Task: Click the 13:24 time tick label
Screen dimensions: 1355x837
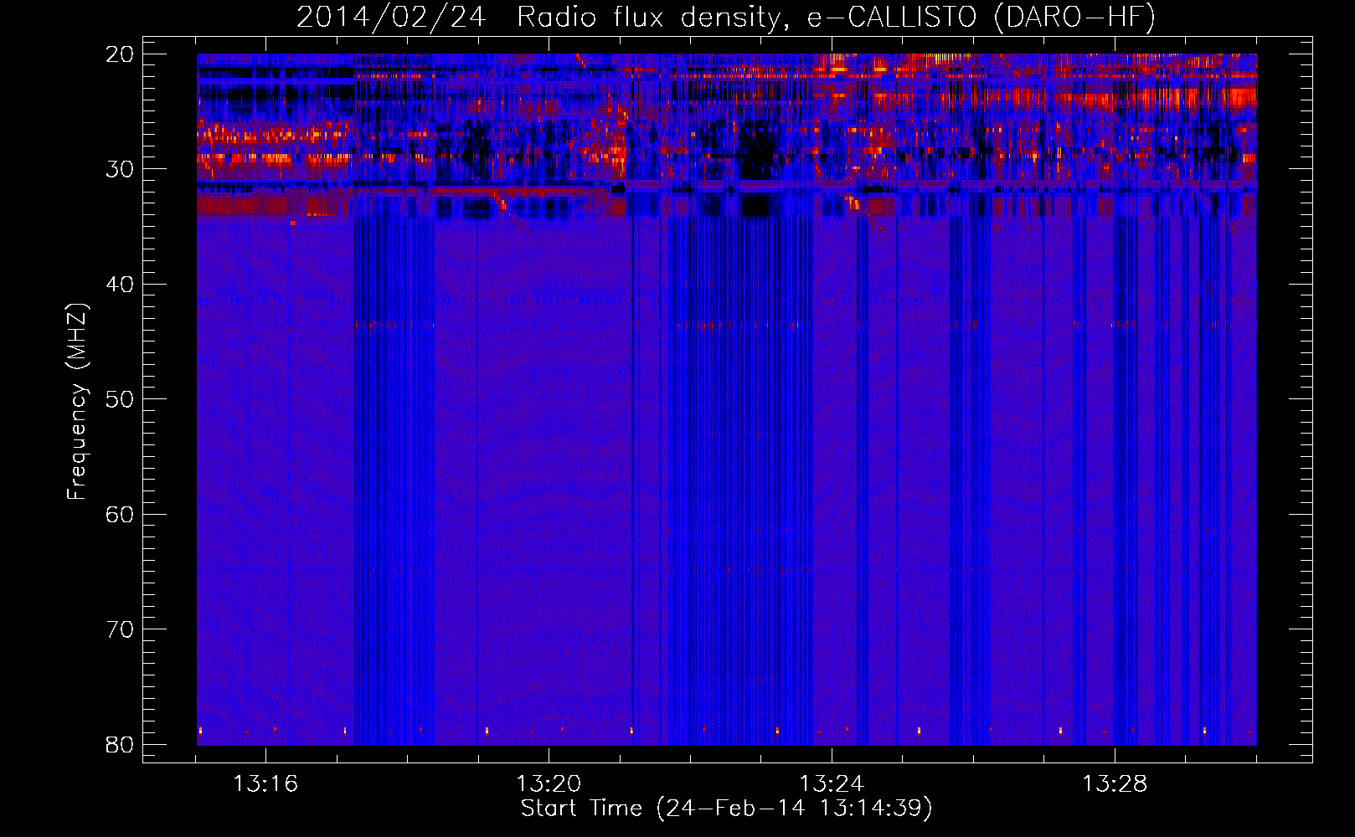Action: pyautogui.click(x=832, y=784)
